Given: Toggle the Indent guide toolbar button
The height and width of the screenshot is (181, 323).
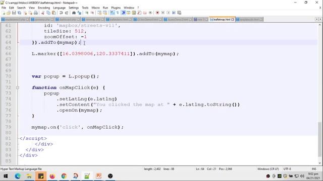Looking at the screenshot, I should pos(123,13).
